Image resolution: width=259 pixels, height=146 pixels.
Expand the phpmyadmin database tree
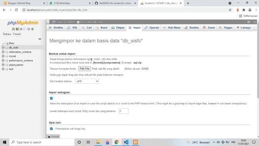(3, 65)
